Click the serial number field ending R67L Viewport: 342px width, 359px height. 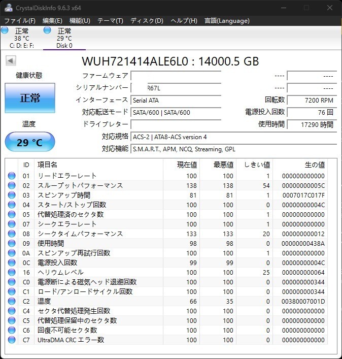(x=176, y=88)
